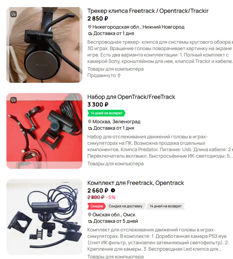Click the grey 14 дней на возврат badge
The height and width of the screenshot is (259, 233).
point(165,206)
